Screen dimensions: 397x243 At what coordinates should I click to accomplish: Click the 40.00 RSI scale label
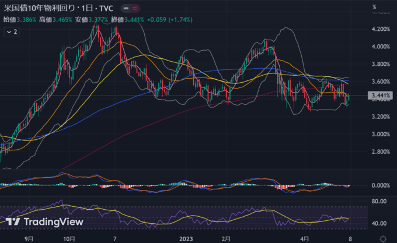tap(378, 223)
